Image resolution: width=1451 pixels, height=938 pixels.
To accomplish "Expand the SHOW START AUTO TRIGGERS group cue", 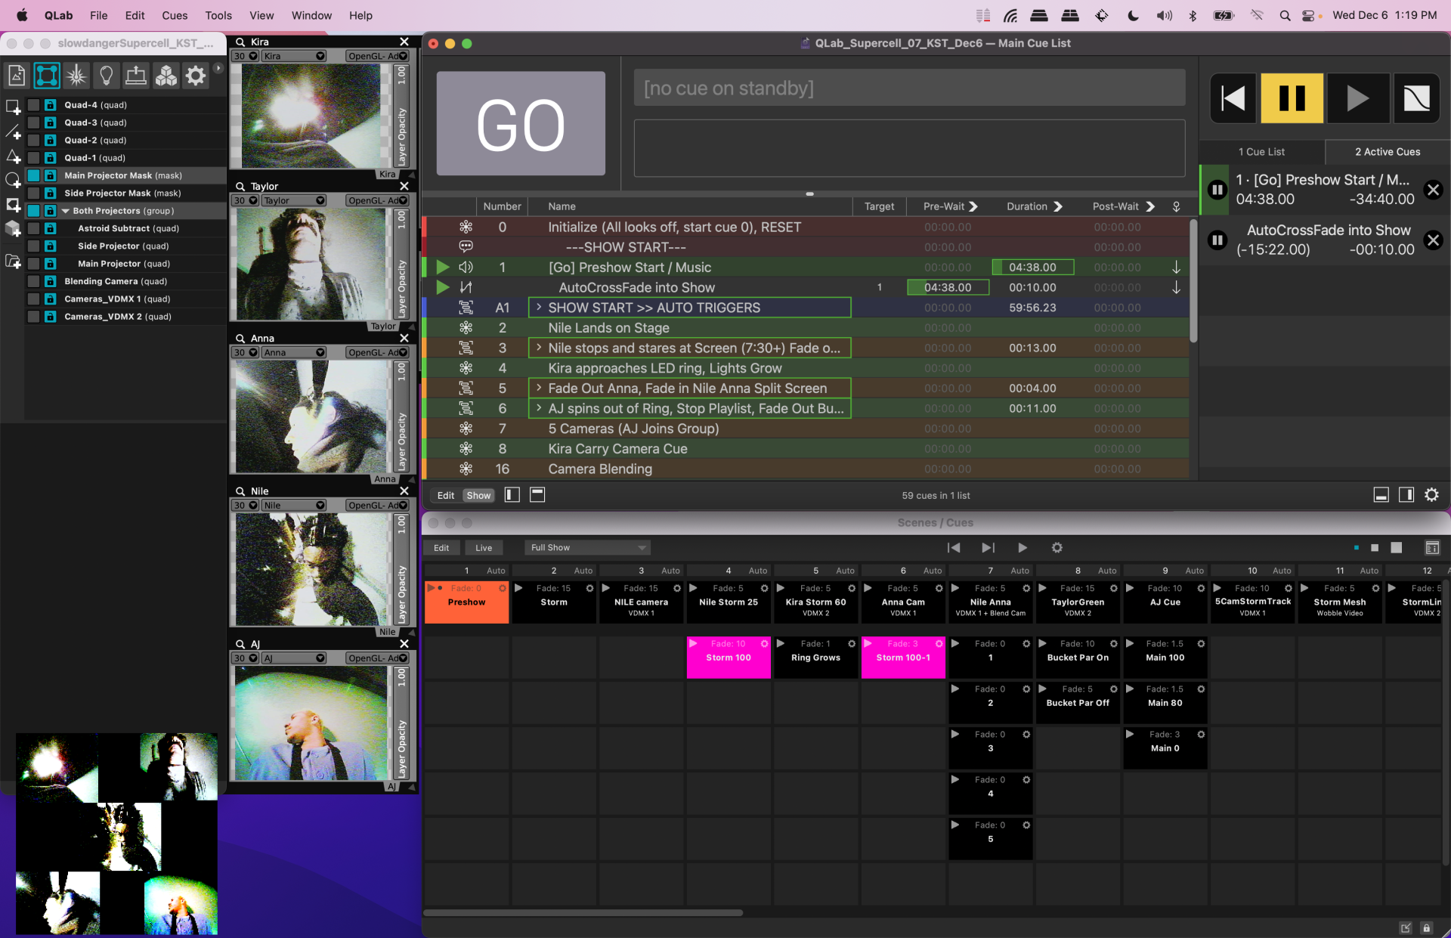I will click(x=538, y=308).
